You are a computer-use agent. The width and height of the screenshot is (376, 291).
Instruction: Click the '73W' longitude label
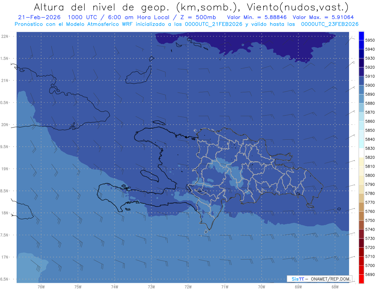coord(151,287)
